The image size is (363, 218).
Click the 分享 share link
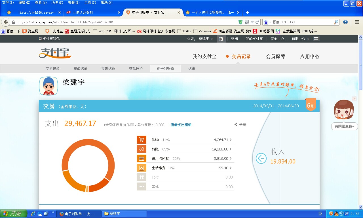tap(240, 124)
